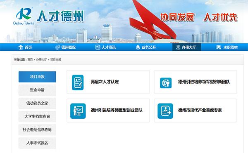Viewport: 248px width, 153px height.
Task: Open 德州市现代产业首席专家 link
Action: 200,110
